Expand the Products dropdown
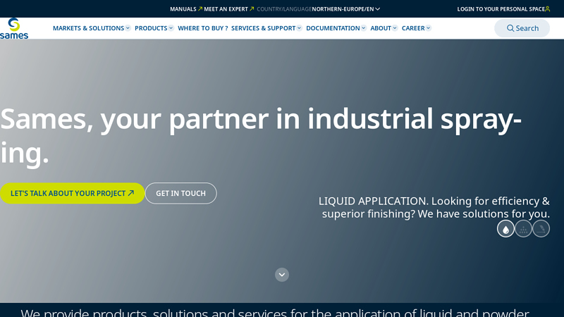The width and height of the screenshot is (564, 317). (x=154, y=28)
